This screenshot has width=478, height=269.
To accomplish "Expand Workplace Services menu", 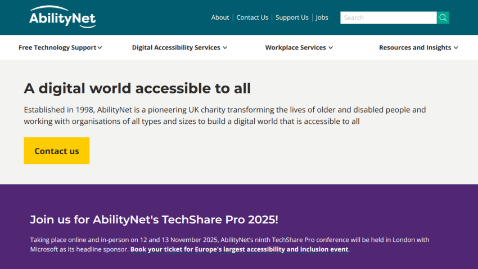I will (x=299, y=48).
